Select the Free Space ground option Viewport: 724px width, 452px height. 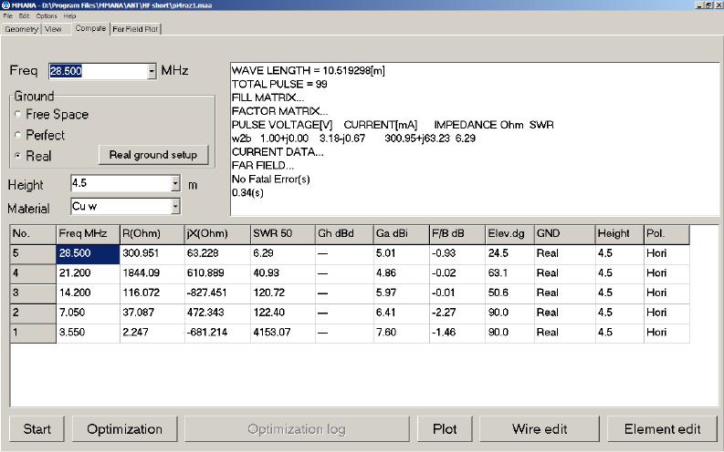coord(19,115)
